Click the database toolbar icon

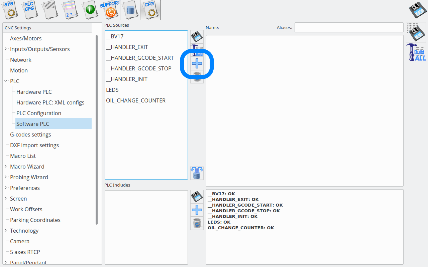tap(130, 10)
